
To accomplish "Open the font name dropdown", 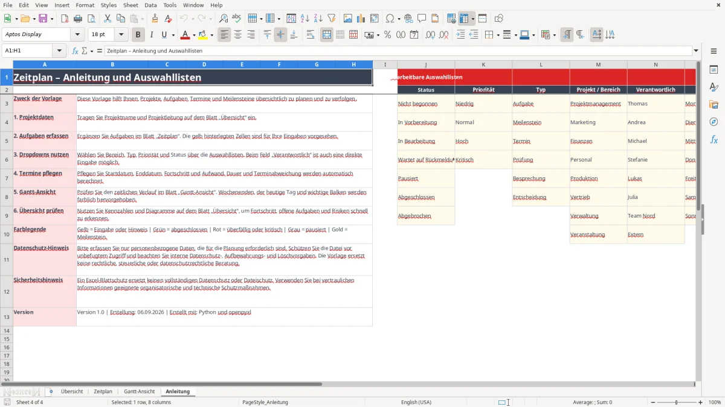I will point(77,35).
